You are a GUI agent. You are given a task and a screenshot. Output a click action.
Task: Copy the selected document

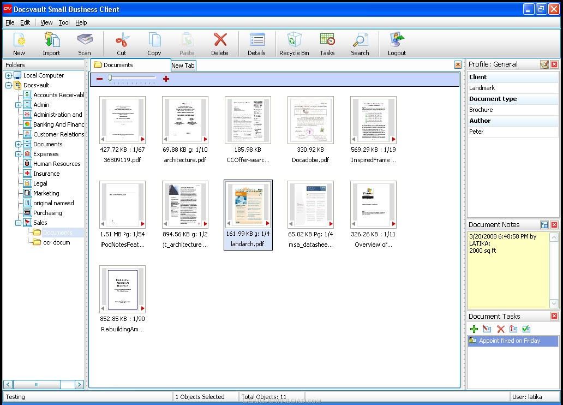(154, 44)
